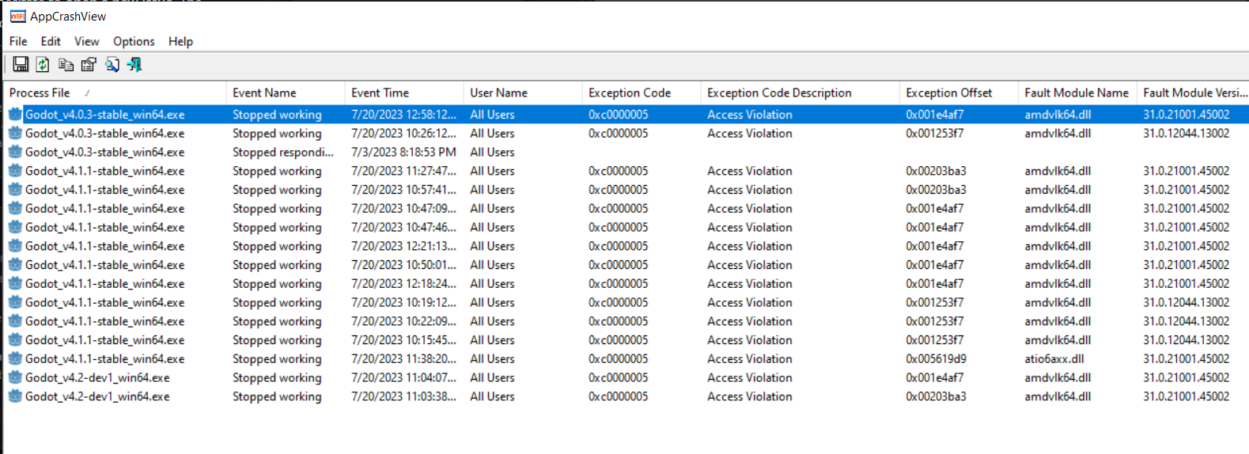Open the Properties toolbar icon
The width and height of the screenshot is (1249, 454).
(x=89, y=65)
